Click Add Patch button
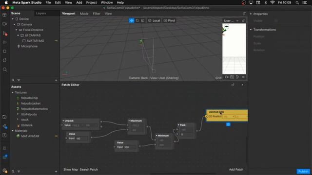 point(236,170)
